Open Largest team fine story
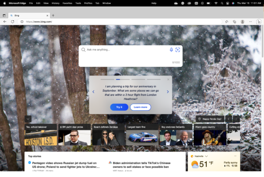 point(142,135)
